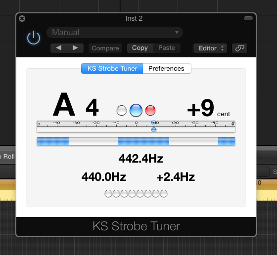The width and height of the screenshot is (277, 255).
Task: Click the 442.4Hz detected frequency readout
Action: [141, 159]
